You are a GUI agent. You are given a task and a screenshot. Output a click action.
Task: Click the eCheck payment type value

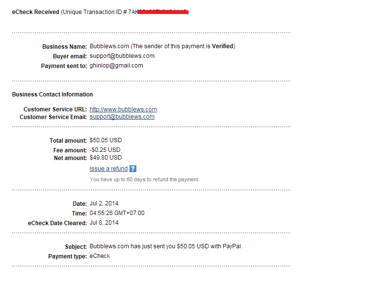(x=100, y=256)
